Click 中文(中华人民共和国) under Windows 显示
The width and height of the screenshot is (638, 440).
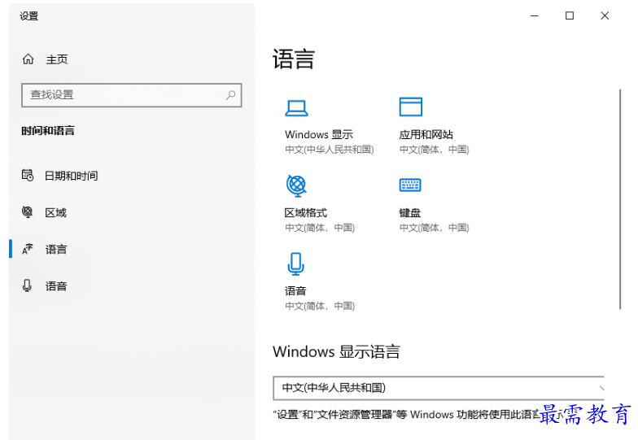[329, 150]
